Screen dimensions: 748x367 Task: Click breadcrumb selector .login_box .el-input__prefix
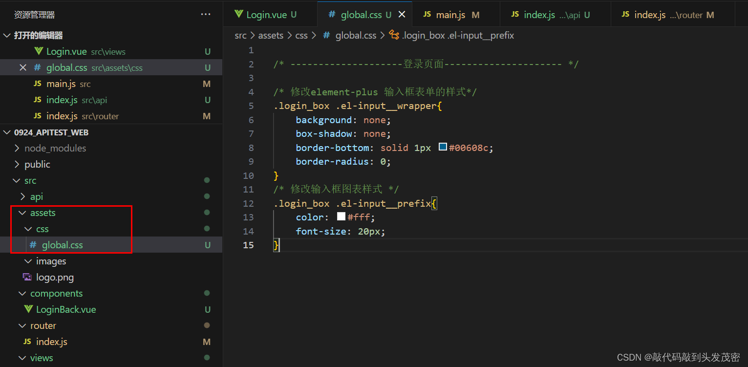tap(458, 35)
